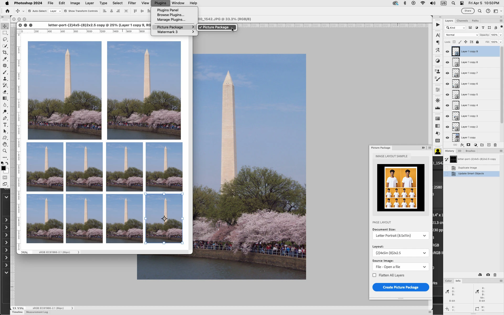Uncheck the Show Transform Controls checkbox
Screen dimensions: 504x315
[66, 11]
